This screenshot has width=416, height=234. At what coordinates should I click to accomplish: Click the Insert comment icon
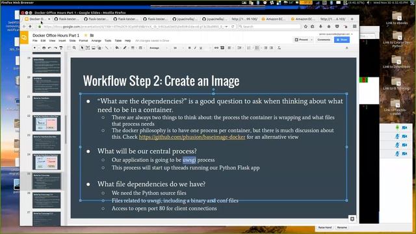[222, 48]
